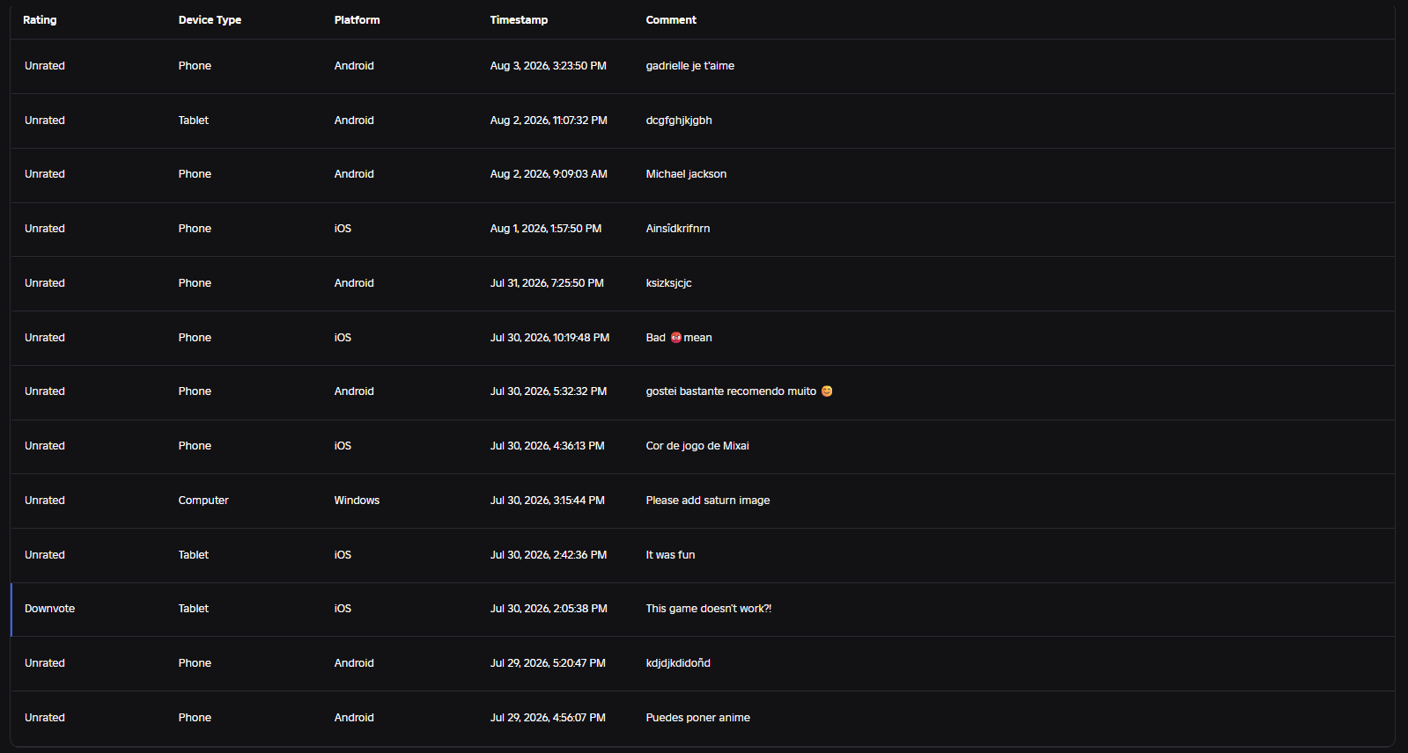Select timestamp Aug 1, 2026, 1:57:50 PM
Image resolution: width=1408 pixels, height=753 pixels.
click(546, 229)
